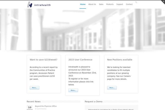Click More under 2015 User Conference
This screenshot has width=165, height=110.
click(x=73, y=90)
